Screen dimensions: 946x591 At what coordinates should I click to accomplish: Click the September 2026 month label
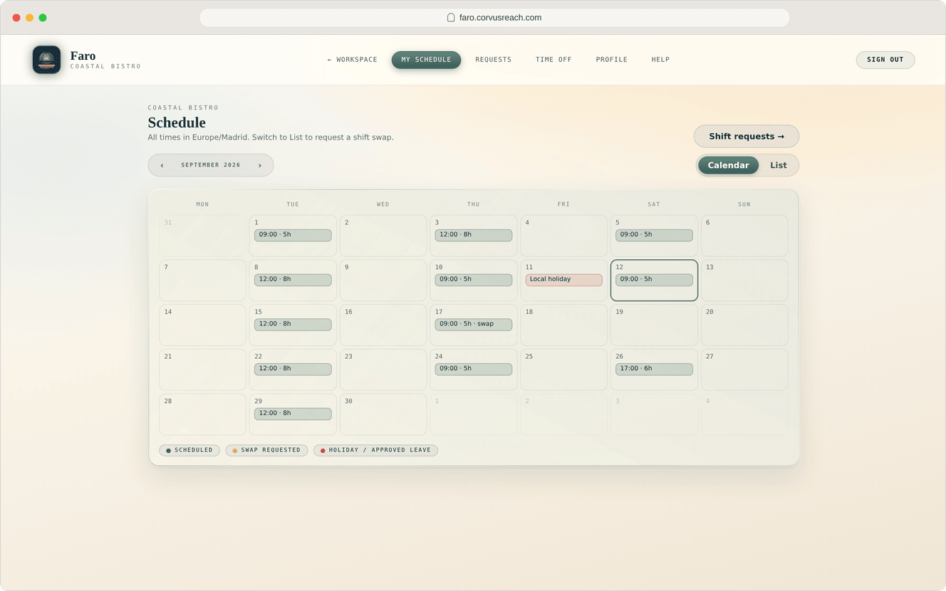[211, 165]
